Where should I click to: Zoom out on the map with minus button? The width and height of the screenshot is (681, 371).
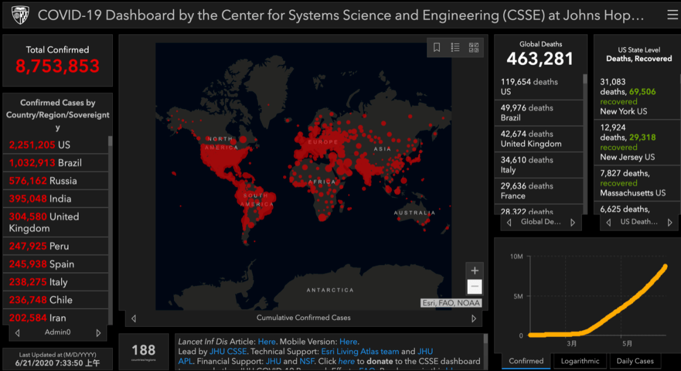[x=474, y=286]
